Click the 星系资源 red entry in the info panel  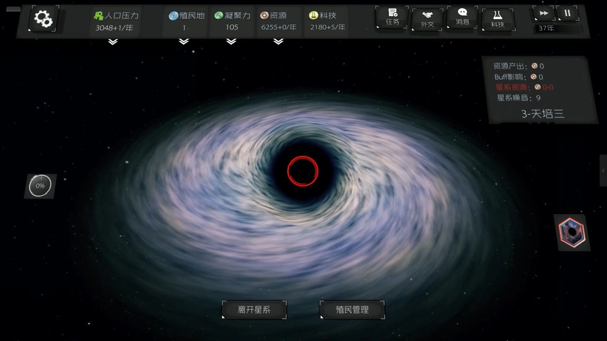(524, 87)
